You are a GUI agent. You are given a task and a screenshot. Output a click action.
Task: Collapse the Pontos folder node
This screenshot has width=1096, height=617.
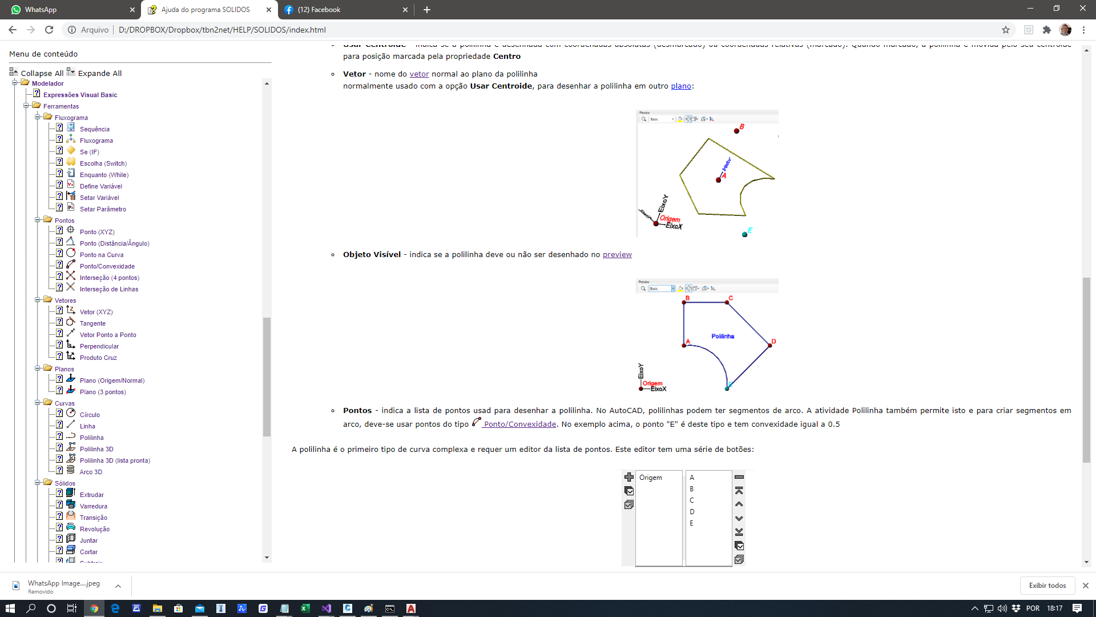click(x=38, y=220)
